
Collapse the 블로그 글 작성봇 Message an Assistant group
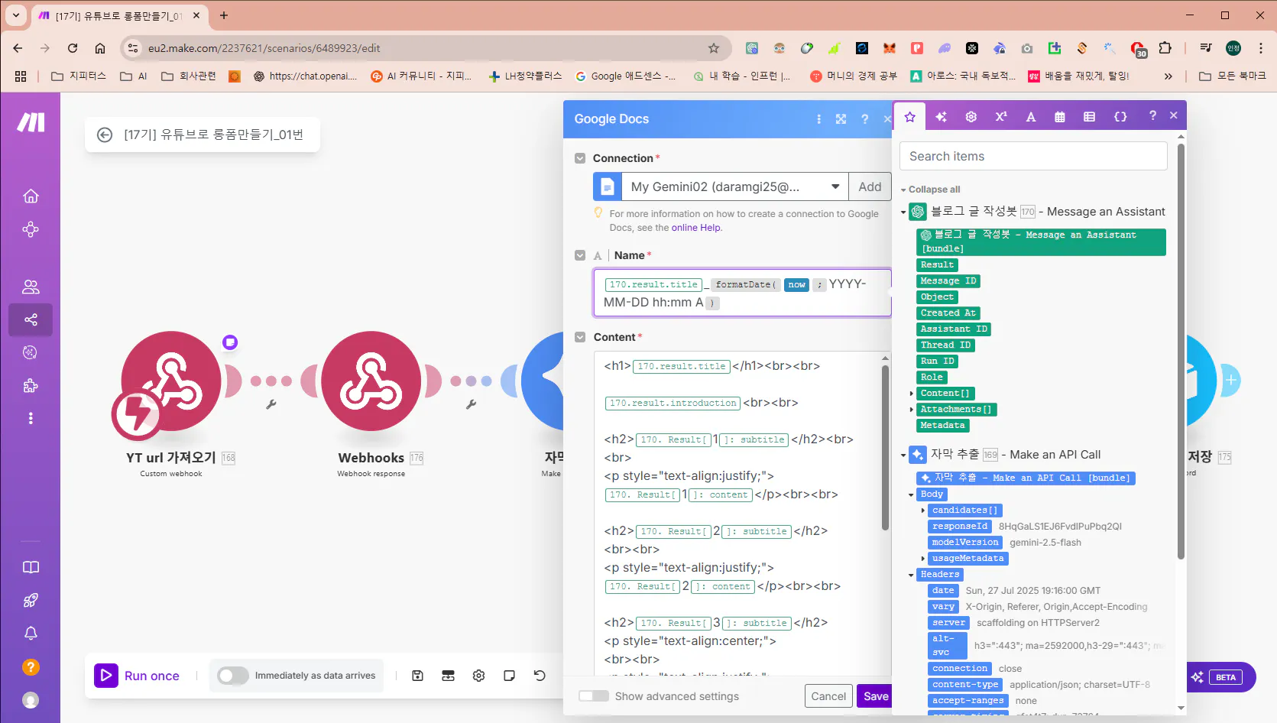pos(903,212)
